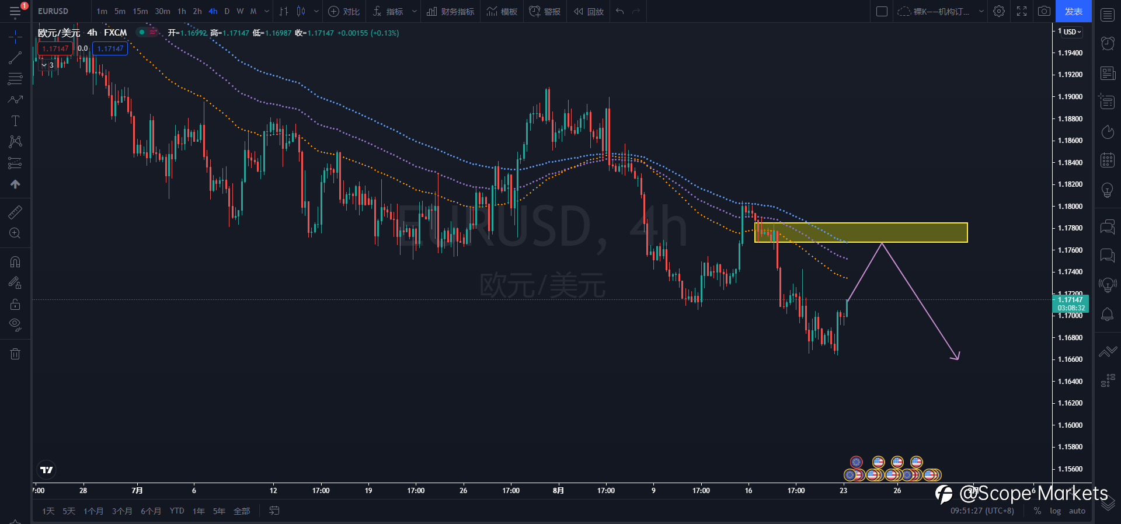Expand the indicators favorites dropdown arrow
The height and width of the screenshot is (524, 1121).
(x=415, y=11)
